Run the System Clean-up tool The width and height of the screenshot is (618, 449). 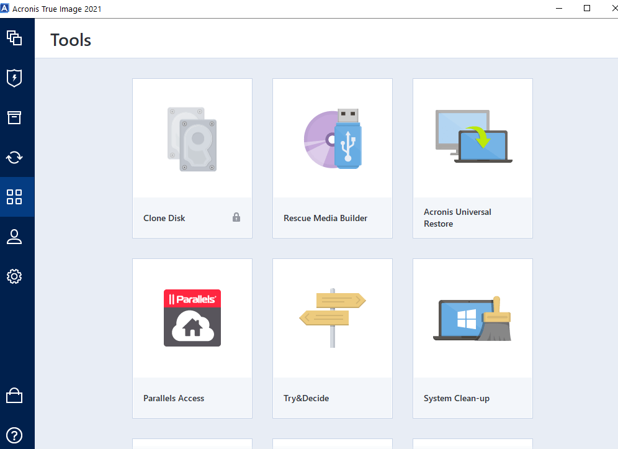473,338
